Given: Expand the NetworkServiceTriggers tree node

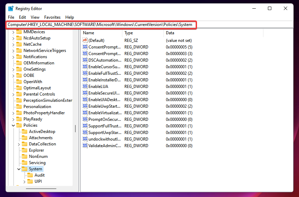Looking at the screenshot, I should 13,51.
